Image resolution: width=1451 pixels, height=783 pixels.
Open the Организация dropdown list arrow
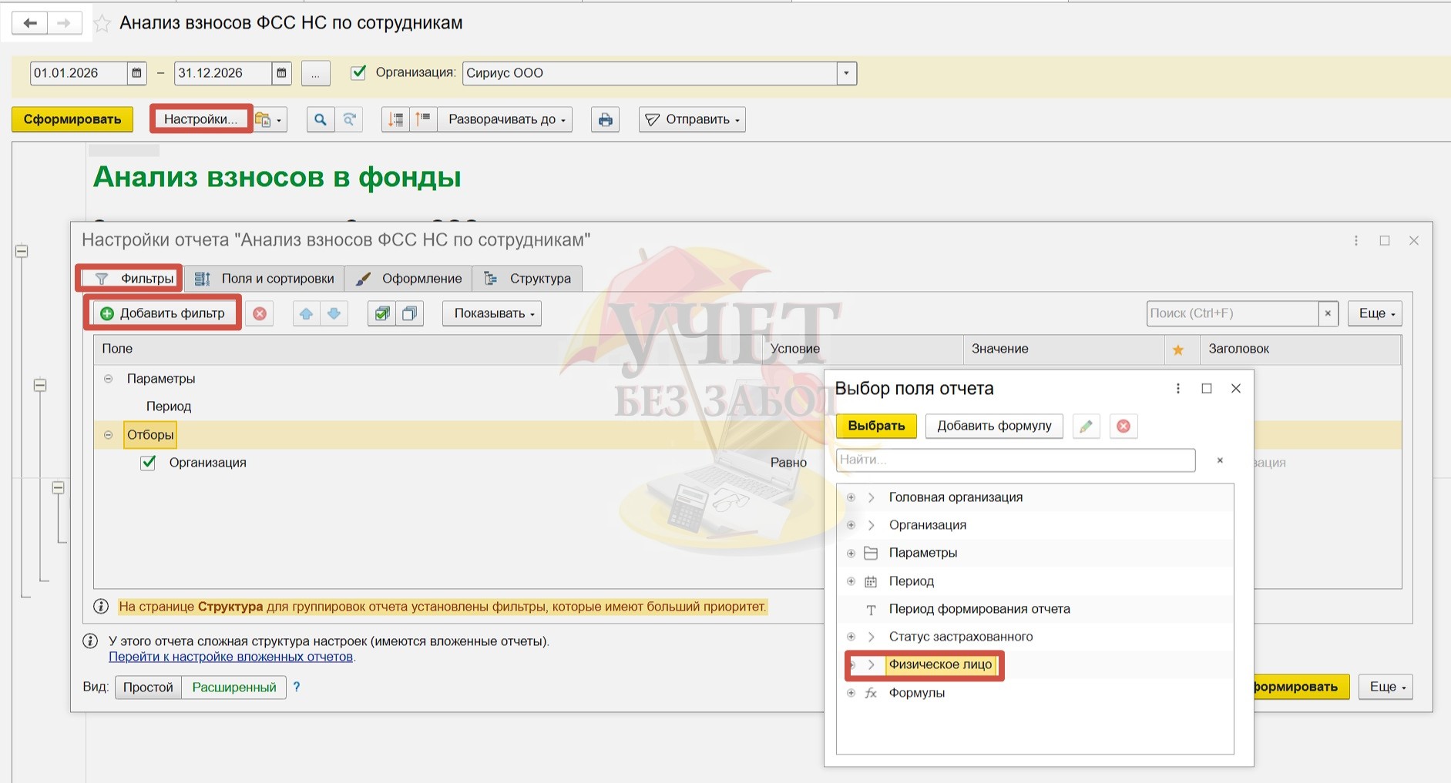coord(846,73)
